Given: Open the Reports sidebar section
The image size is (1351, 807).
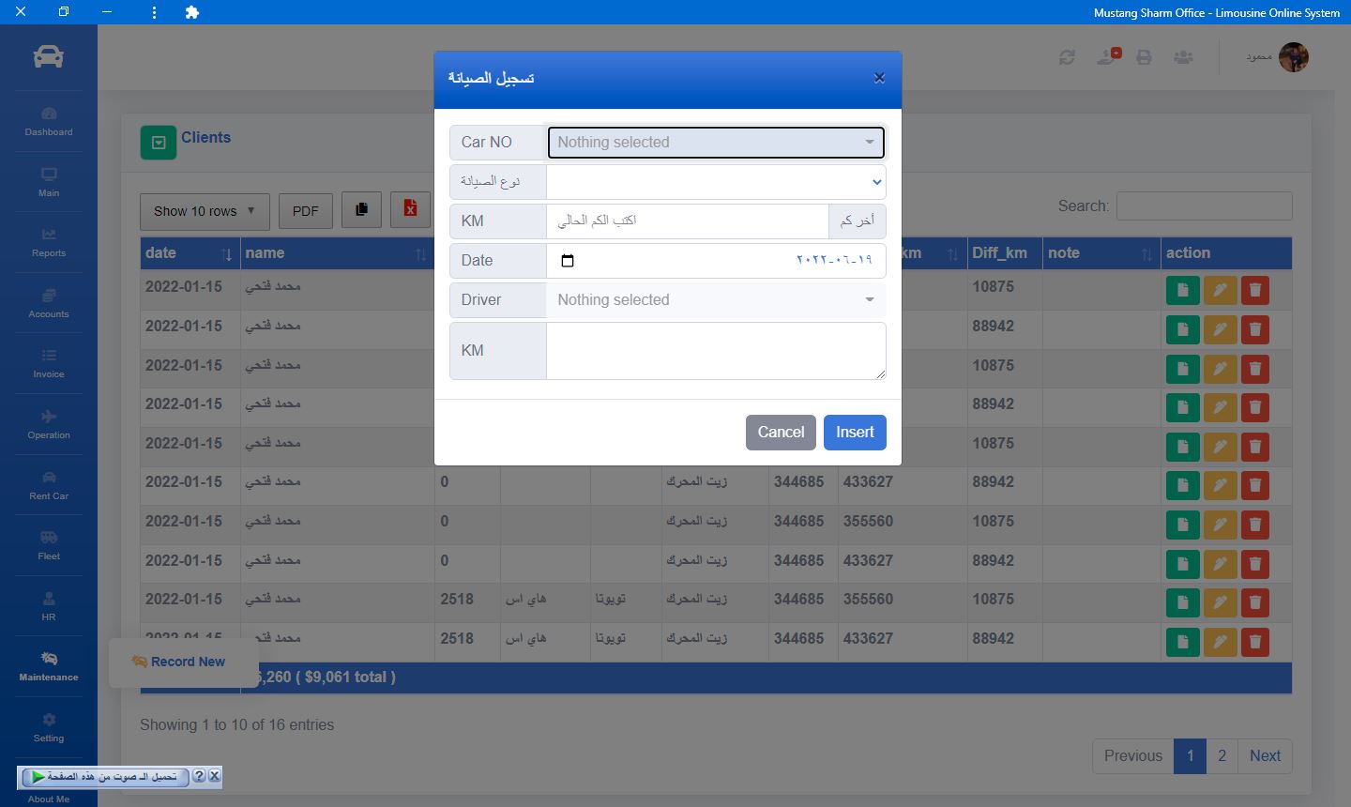Looking at the screenshot, I should [49, 242].
